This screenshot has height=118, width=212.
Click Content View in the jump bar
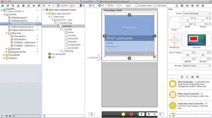click(x=144, y=5)
